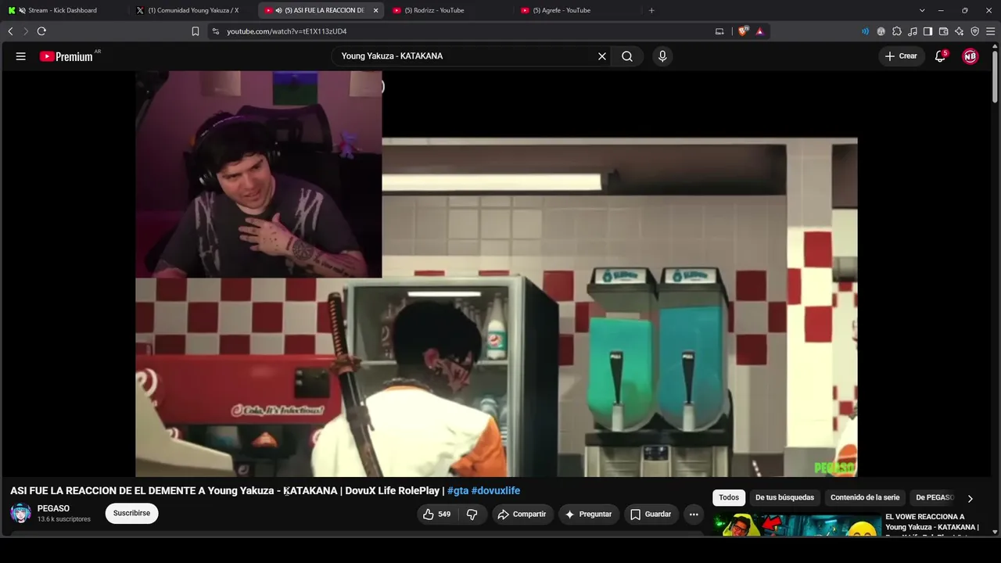Clear the YouTube search text

[x=602, y=56]
